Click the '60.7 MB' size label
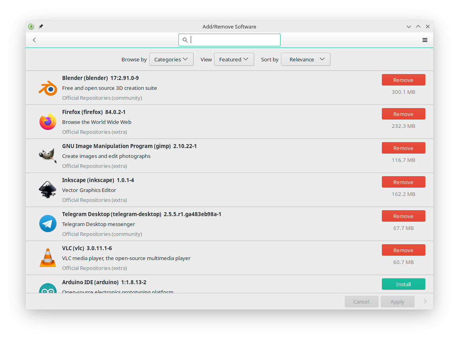The image size is (459, 340). point(403,262)
